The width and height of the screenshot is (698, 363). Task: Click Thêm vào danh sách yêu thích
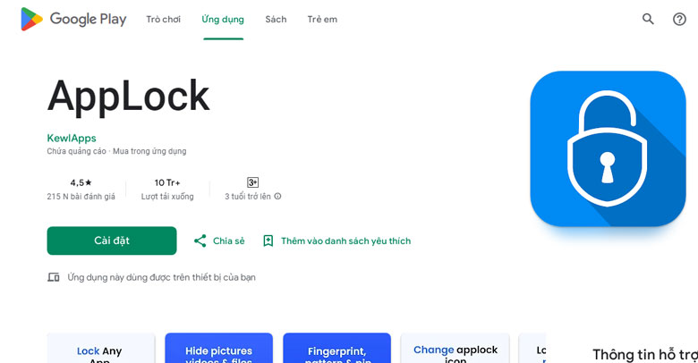click(x=337, y=241)
